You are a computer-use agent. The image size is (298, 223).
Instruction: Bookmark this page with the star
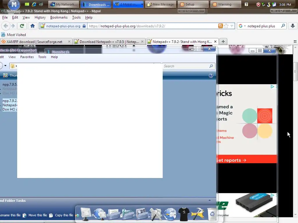226,26
